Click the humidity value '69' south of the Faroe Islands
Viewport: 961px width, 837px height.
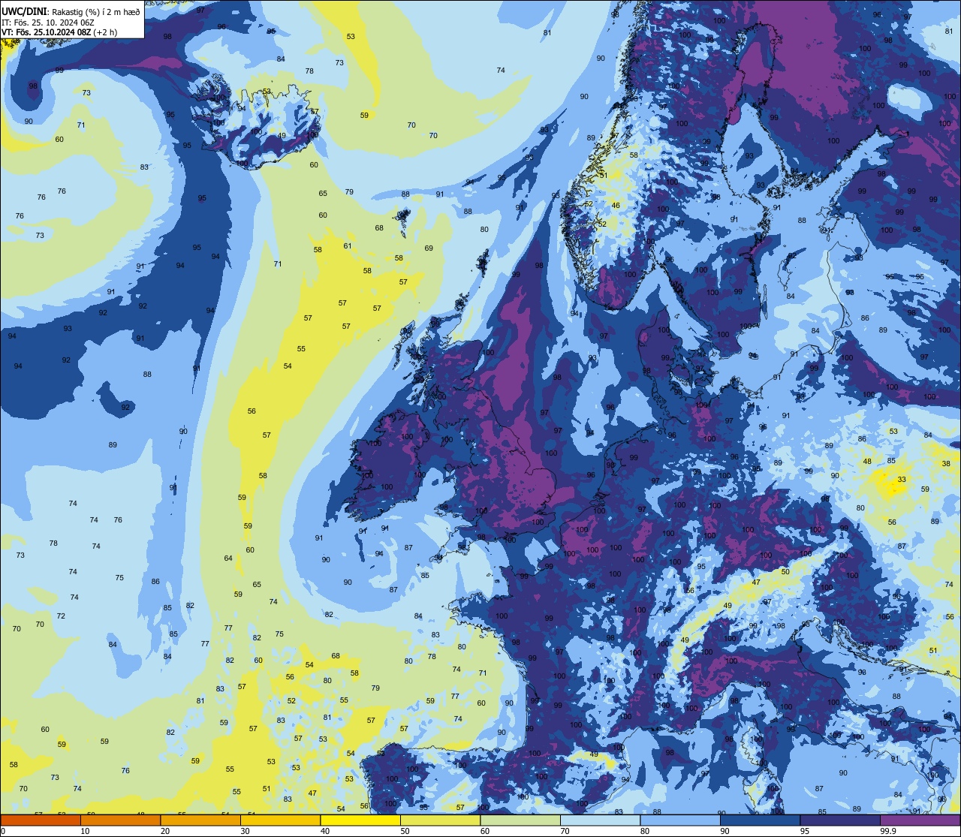[429, 248]
